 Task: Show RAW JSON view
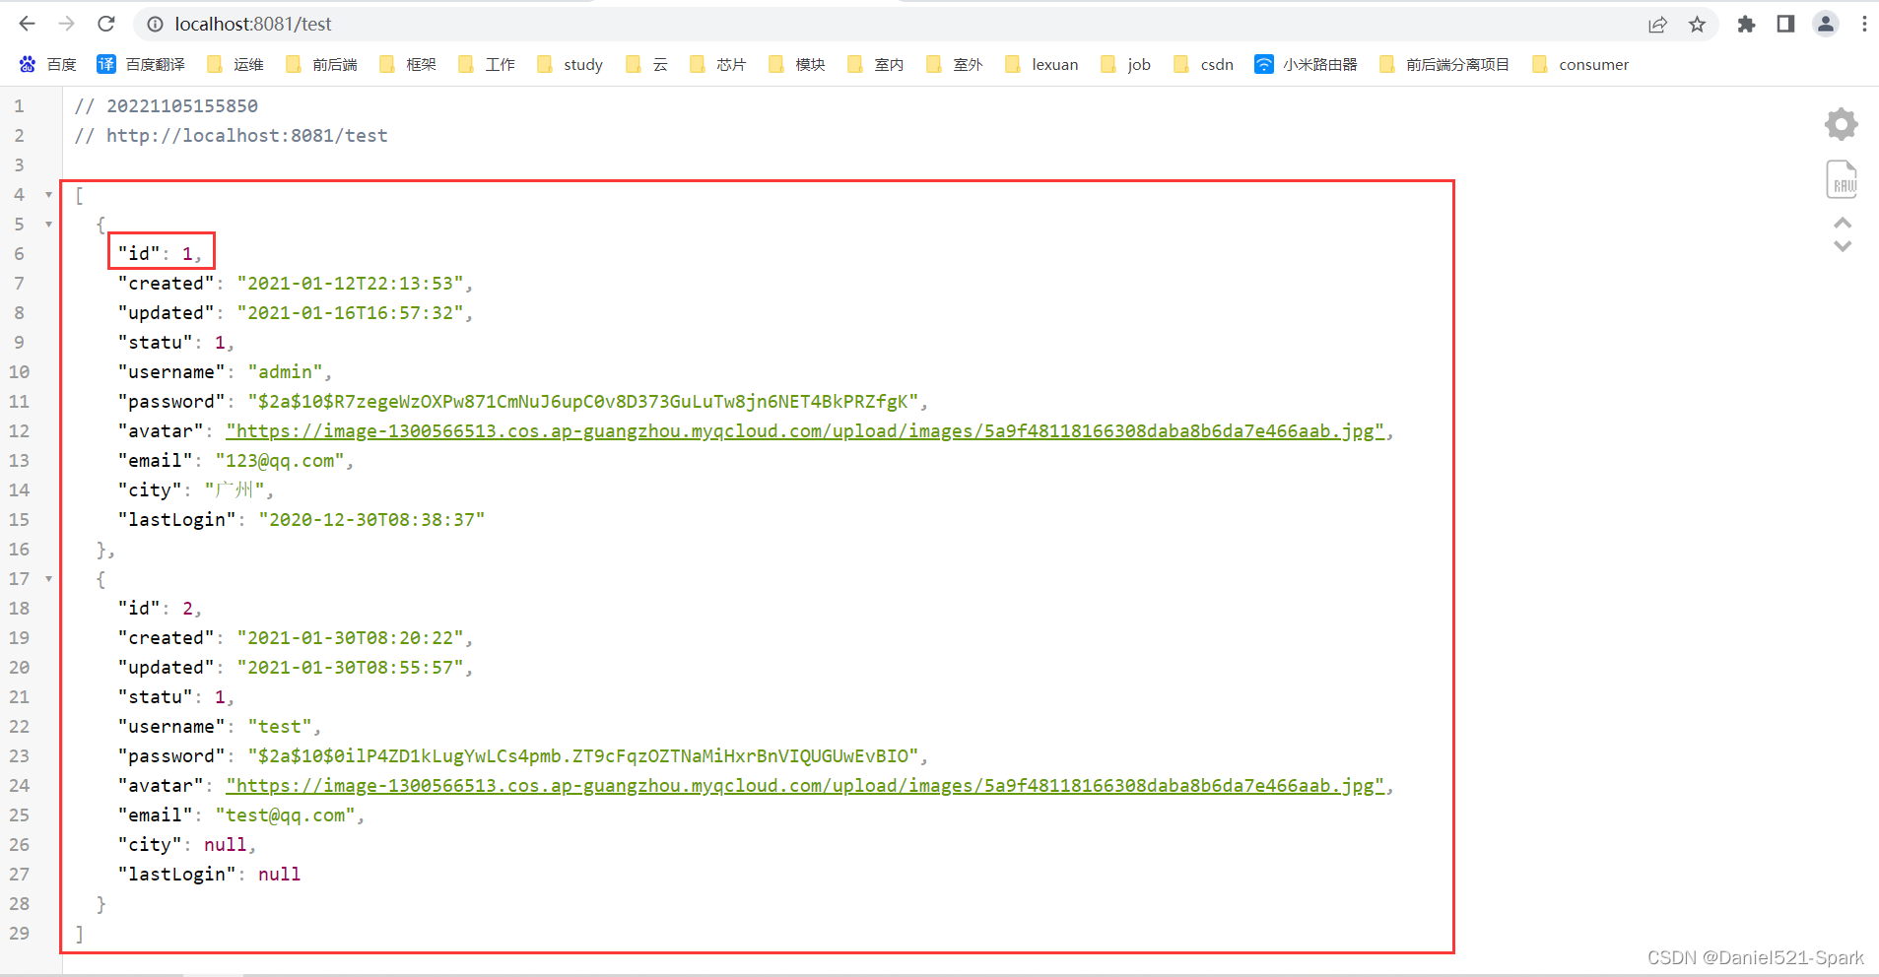coord(1842,180)
